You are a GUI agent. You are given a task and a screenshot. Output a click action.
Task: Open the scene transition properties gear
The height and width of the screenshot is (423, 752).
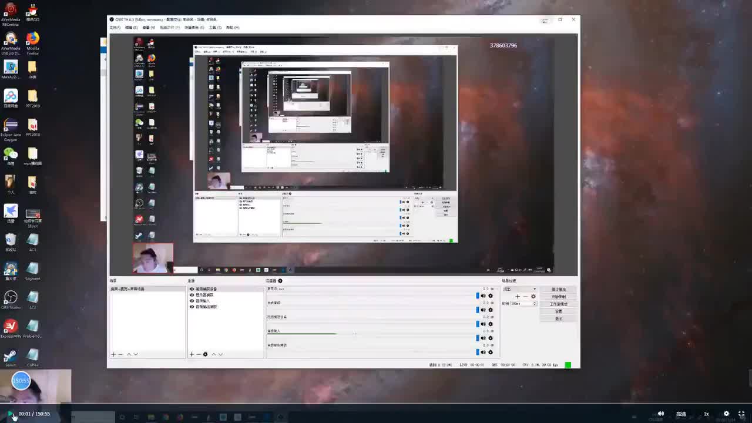(533, 296)
